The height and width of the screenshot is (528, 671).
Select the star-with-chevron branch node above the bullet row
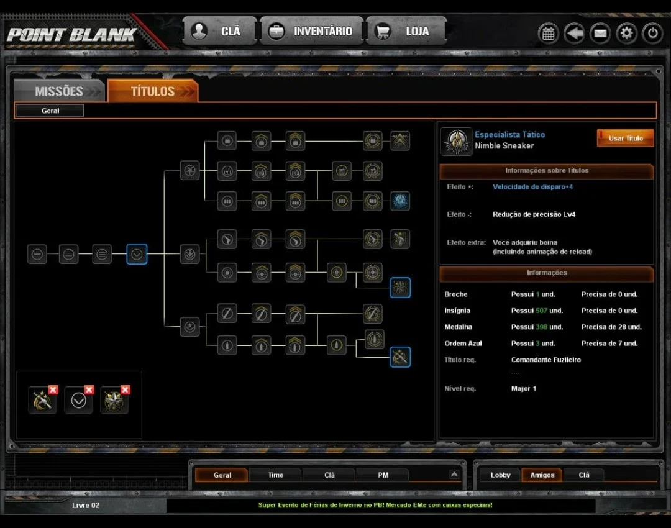coord(189,327)
